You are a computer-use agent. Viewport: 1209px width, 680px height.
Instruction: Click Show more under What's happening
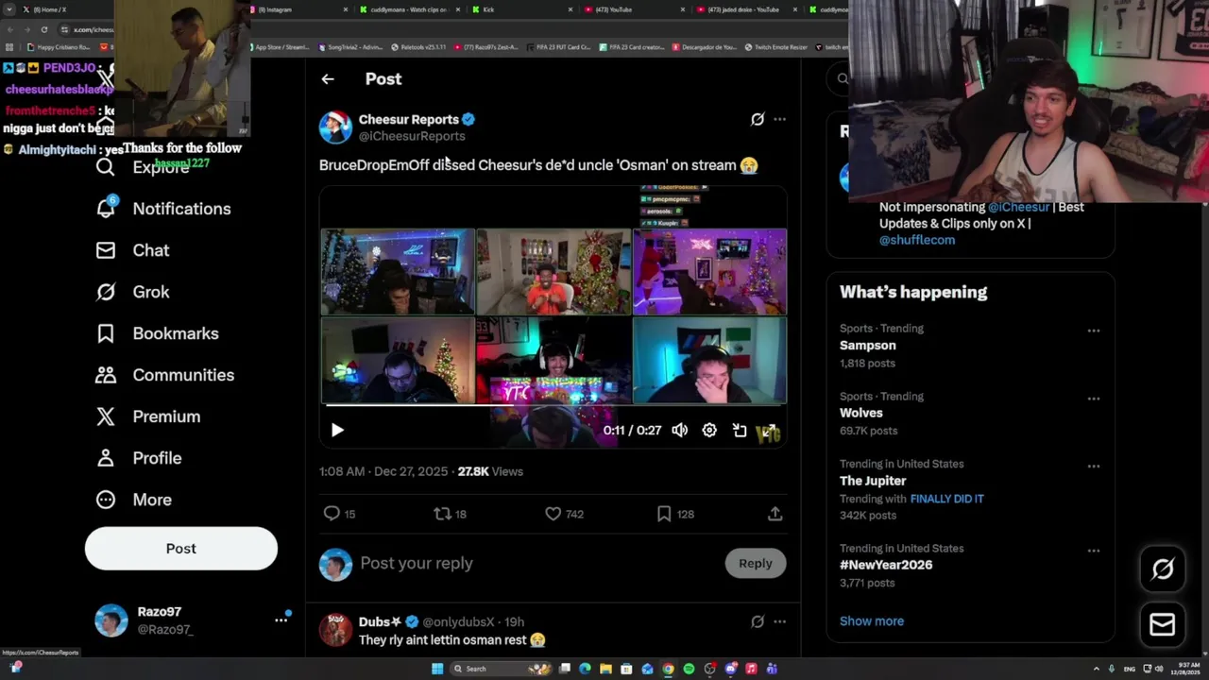(872, 620)
